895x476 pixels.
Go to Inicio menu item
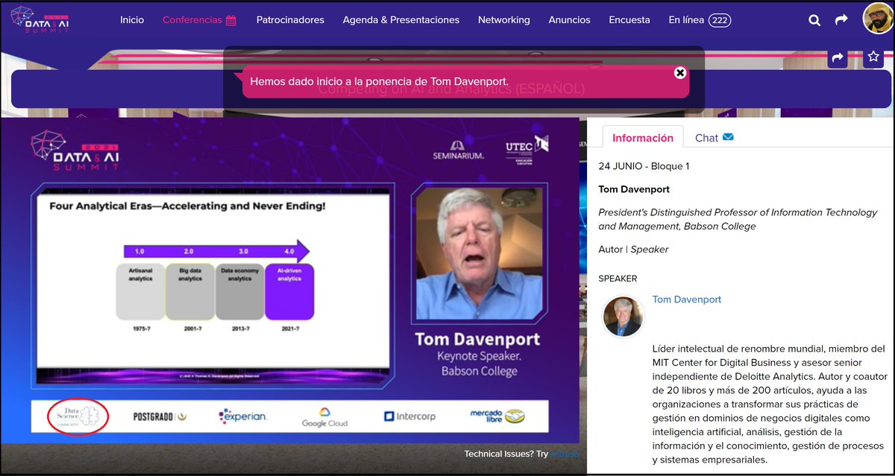[132, 20]
